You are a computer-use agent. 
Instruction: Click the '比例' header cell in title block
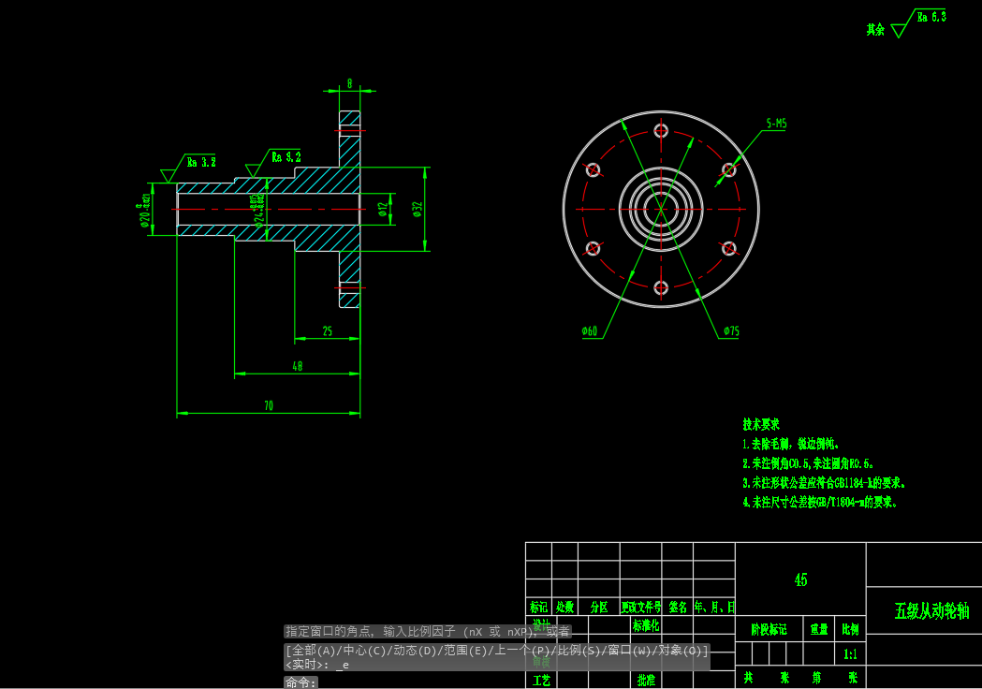[851, 629]
